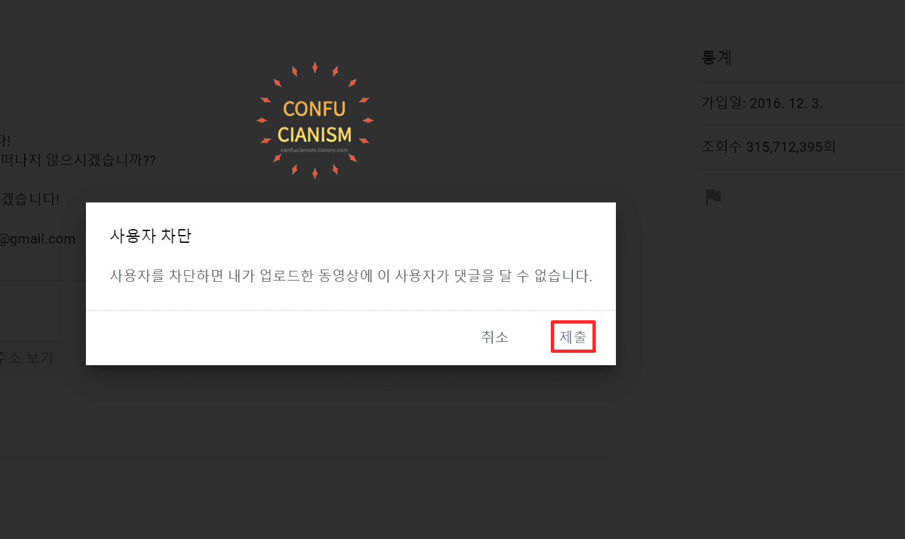Click the CONFUCIANISM channel logo image

click(315, 120)
